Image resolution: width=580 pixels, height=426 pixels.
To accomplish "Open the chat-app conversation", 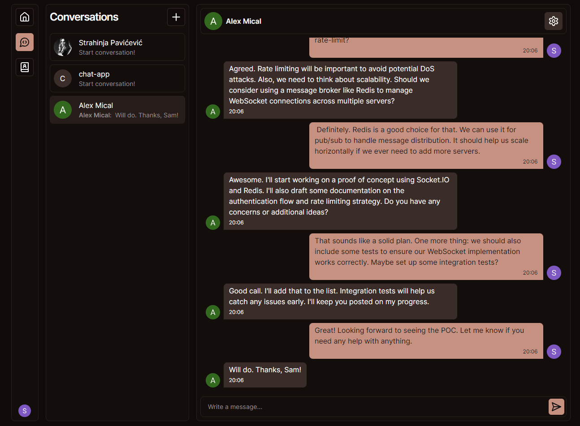I will [117, 78].
